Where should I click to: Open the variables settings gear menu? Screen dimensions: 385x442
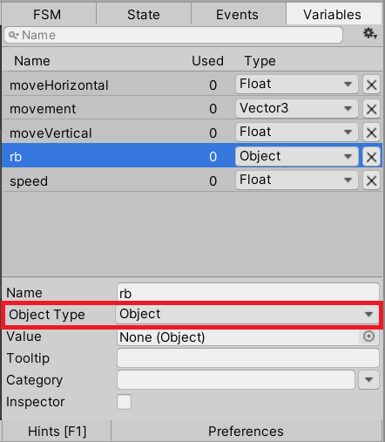point(370,34)
